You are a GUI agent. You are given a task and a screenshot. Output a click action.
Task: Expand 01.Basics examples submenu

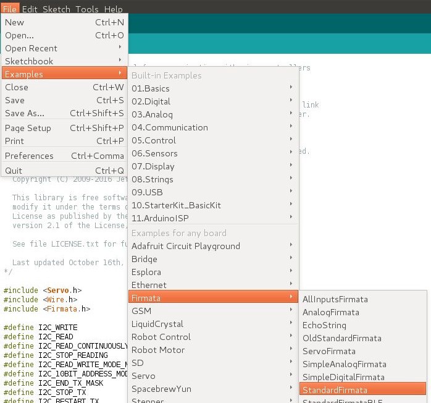click(x=213, y=88)
